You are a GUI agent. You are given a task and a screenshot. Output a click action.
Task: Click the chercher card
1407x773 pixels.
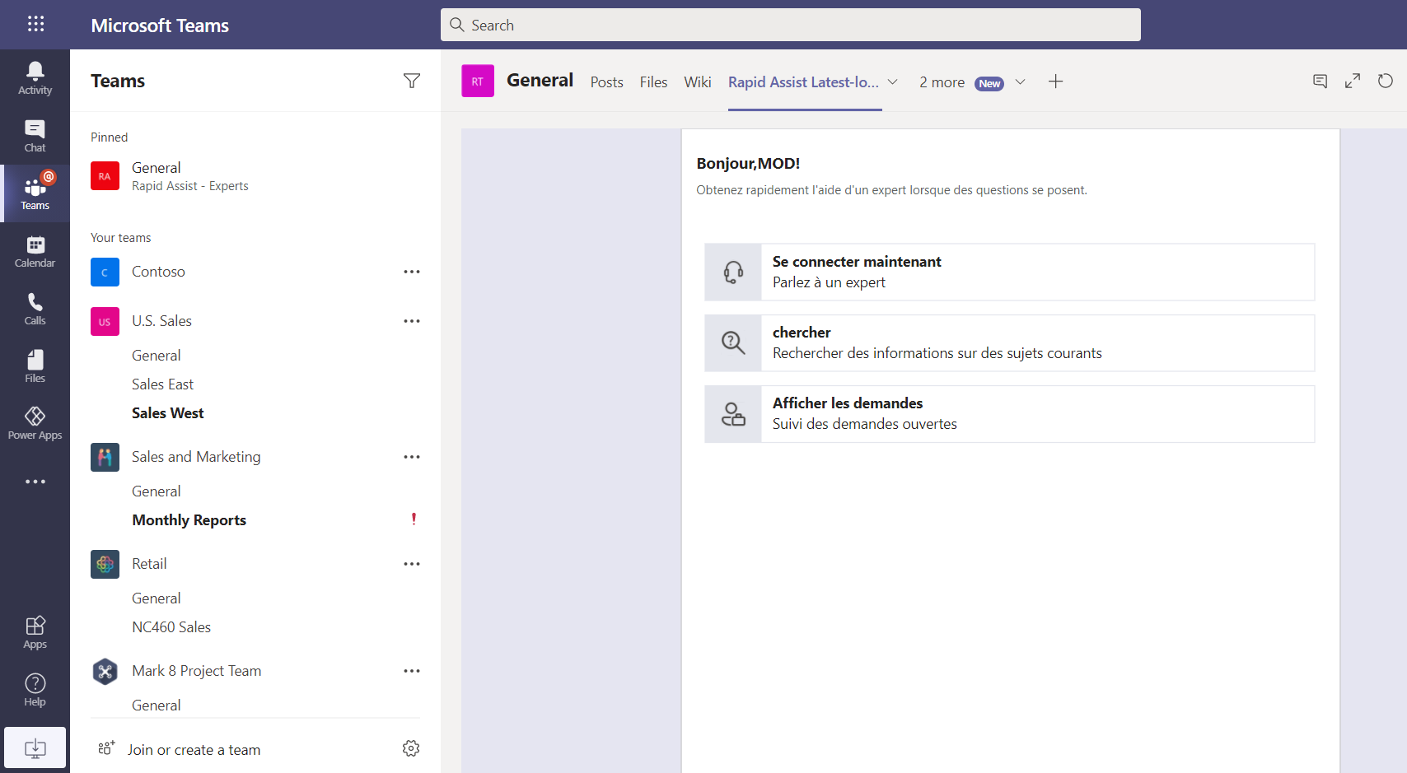[x=1009, y=342]
